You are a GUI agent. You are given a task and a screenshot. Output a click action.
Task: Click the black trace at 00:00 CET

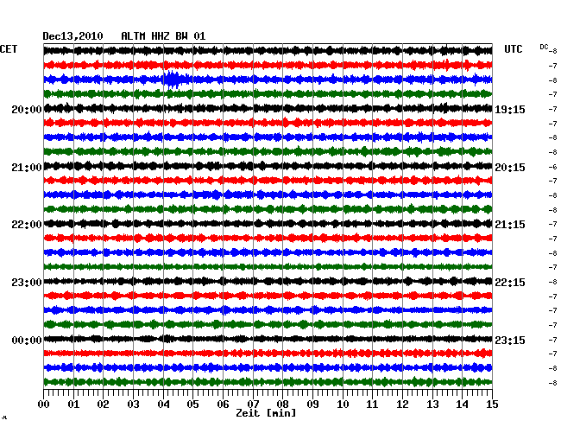268,339
